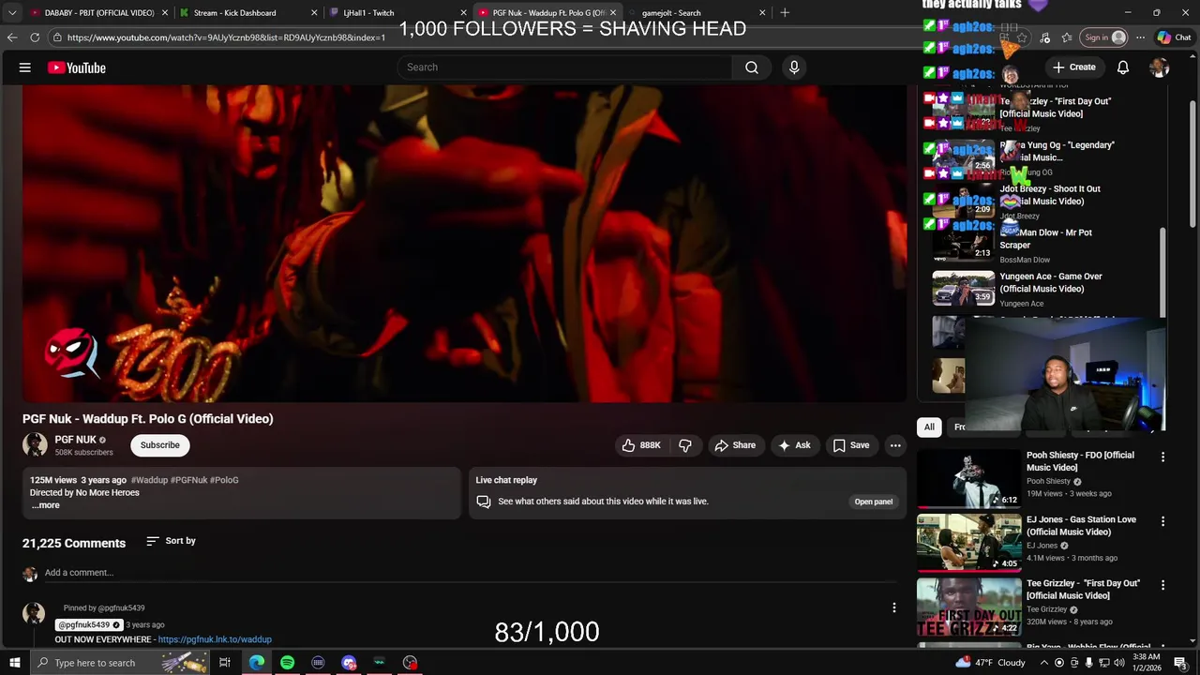Select the All filter chip
This screenshot has height=675, width=1200.
click(929, 427)
